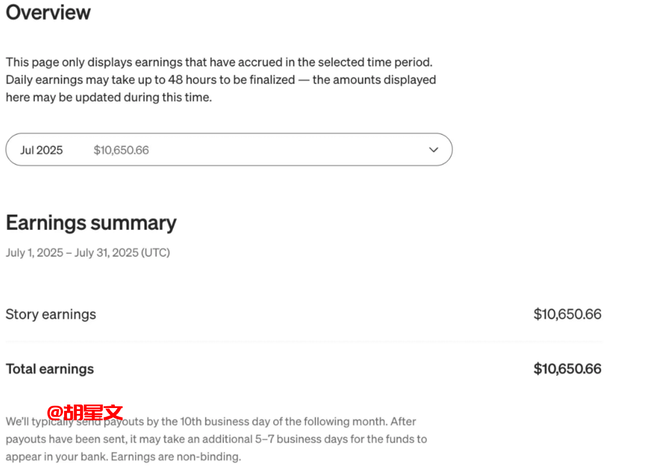
Task: Select the Total earnings row label
Action: pos(50,369)
